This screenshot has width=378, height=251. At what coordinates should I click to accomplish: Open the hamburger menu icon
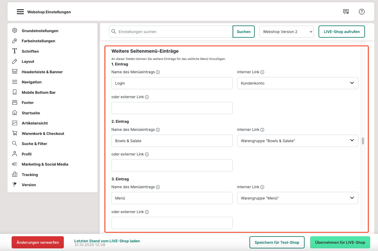coord(20,12)
